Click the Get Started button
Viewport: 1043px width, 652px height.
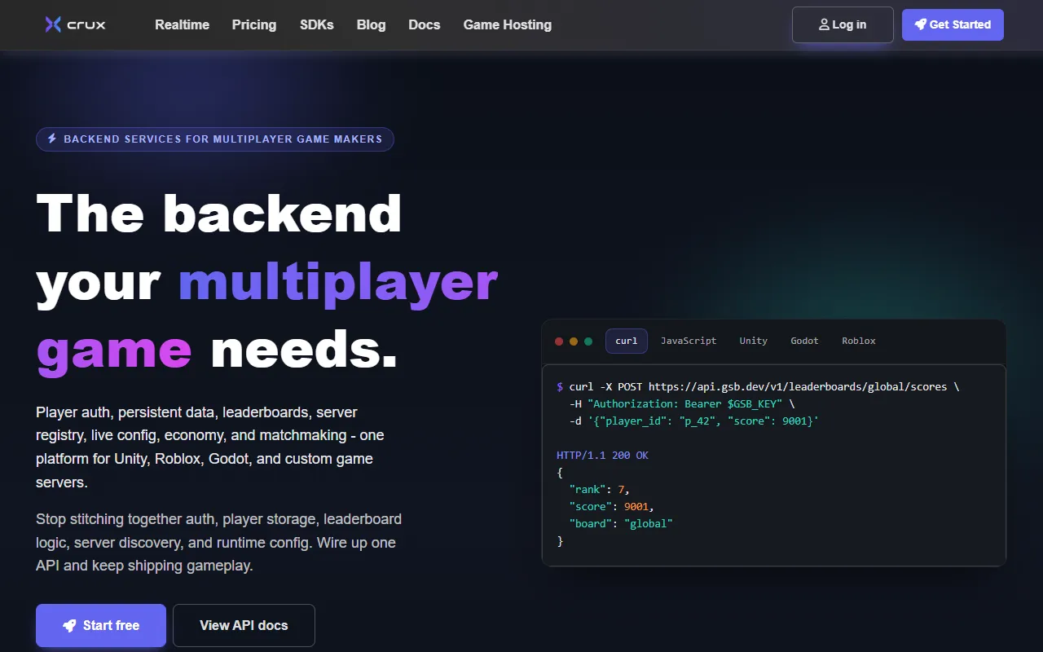pyautogui.click(x=953, y=24)
